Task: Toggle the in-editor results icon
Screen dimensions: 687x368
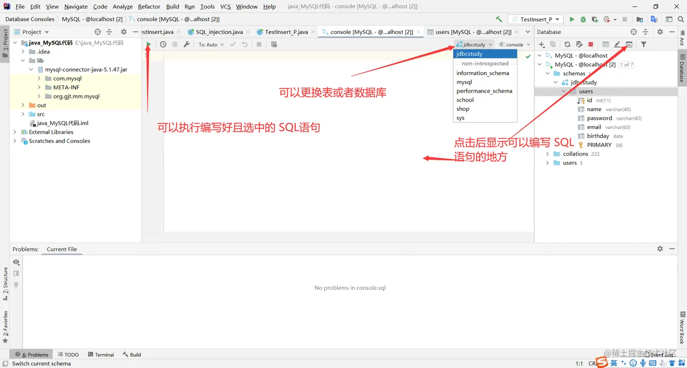Action: click(x=274, y=44)
